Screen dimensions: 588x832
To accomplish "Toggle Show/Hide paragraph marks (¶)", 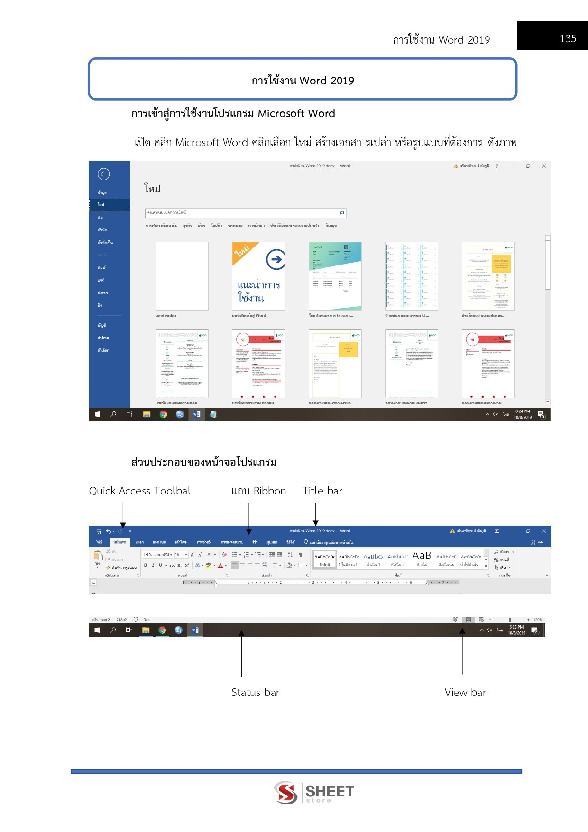I will click(x=300, y=554).
